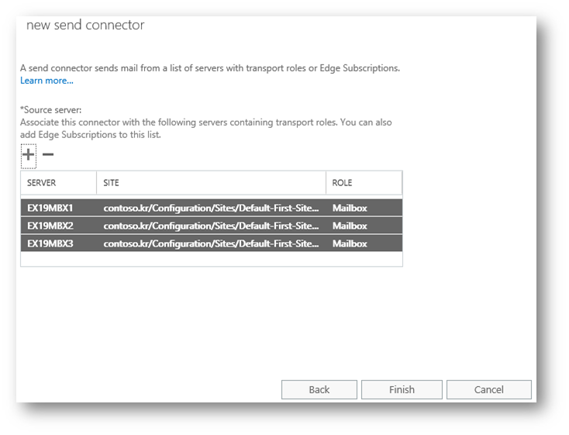The width and height of the screenshot is (569, 435).
Task: Click the minus icon to remove a server
Action: [x=48, y=154]
